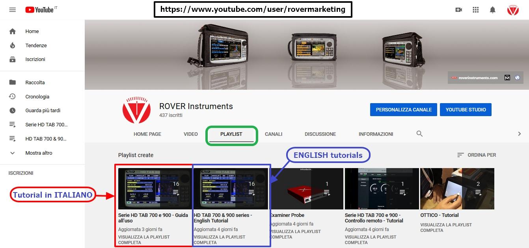View complete playlist for Examiner Probe
The height and width of the screenshot is (248, 529).
pos(295,234)
